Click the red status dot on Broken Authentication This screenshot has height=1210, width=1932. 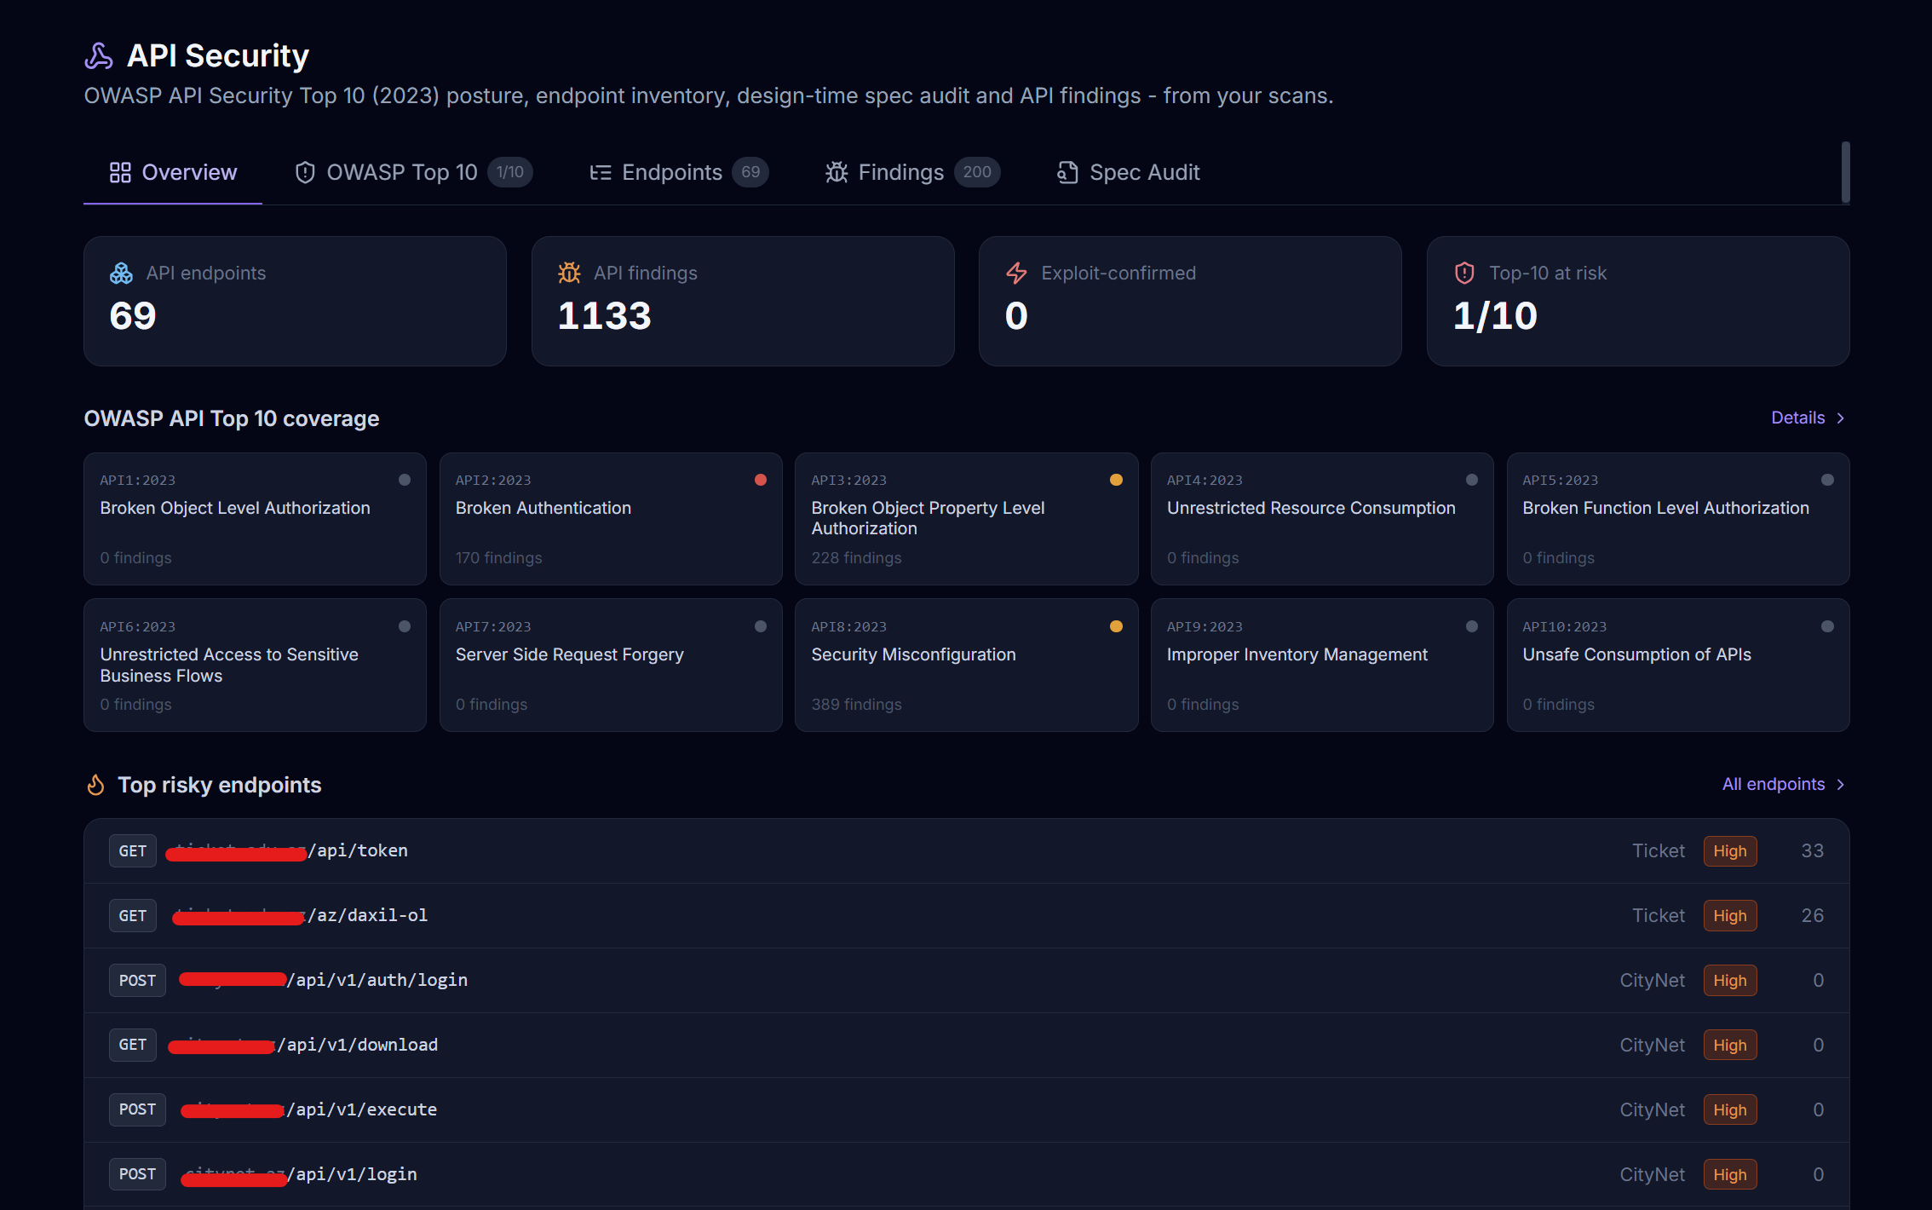(761, 480)
